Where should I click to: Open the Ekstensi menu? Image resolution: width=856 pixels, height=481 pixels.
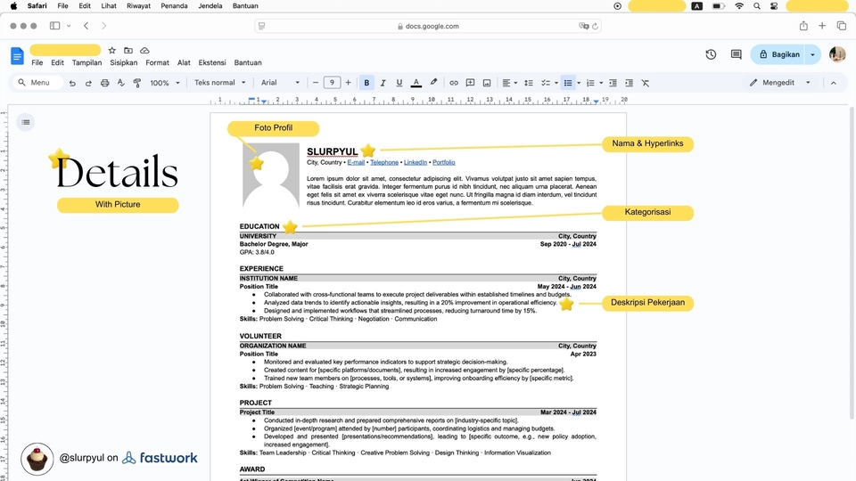[x=212, y=62]
